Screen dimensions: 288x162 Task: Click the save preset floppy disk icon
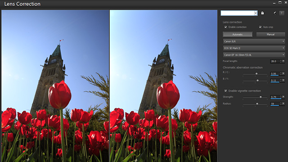tap(262, 13)
